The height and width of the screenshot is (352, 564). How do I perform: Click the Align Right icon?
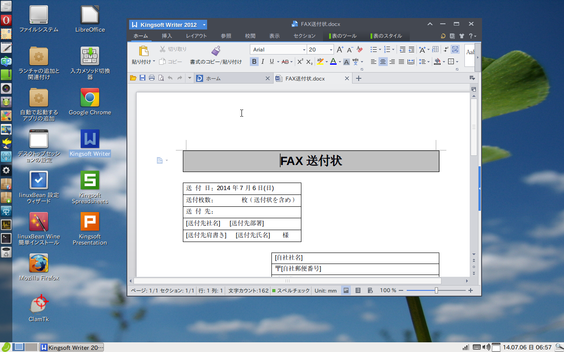click(392, 62)
